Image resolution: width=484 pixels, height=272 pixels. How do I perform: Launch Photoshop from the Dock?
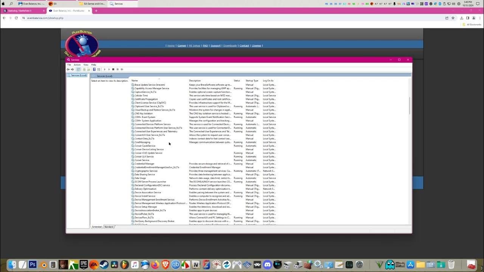[33, 265]
